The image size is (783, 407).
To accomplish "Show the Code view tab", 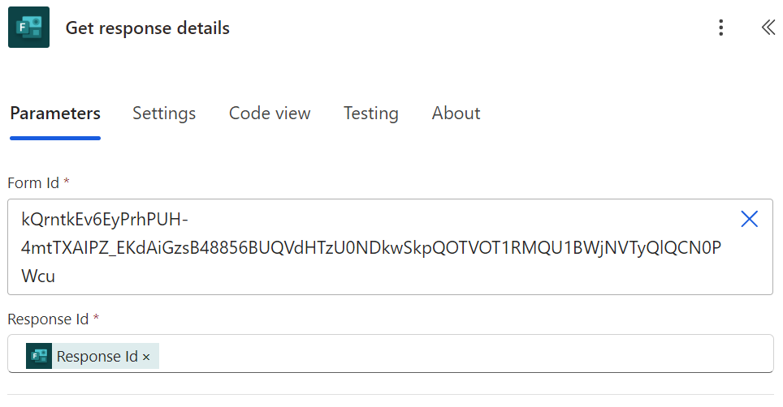I will pos(270,114).
